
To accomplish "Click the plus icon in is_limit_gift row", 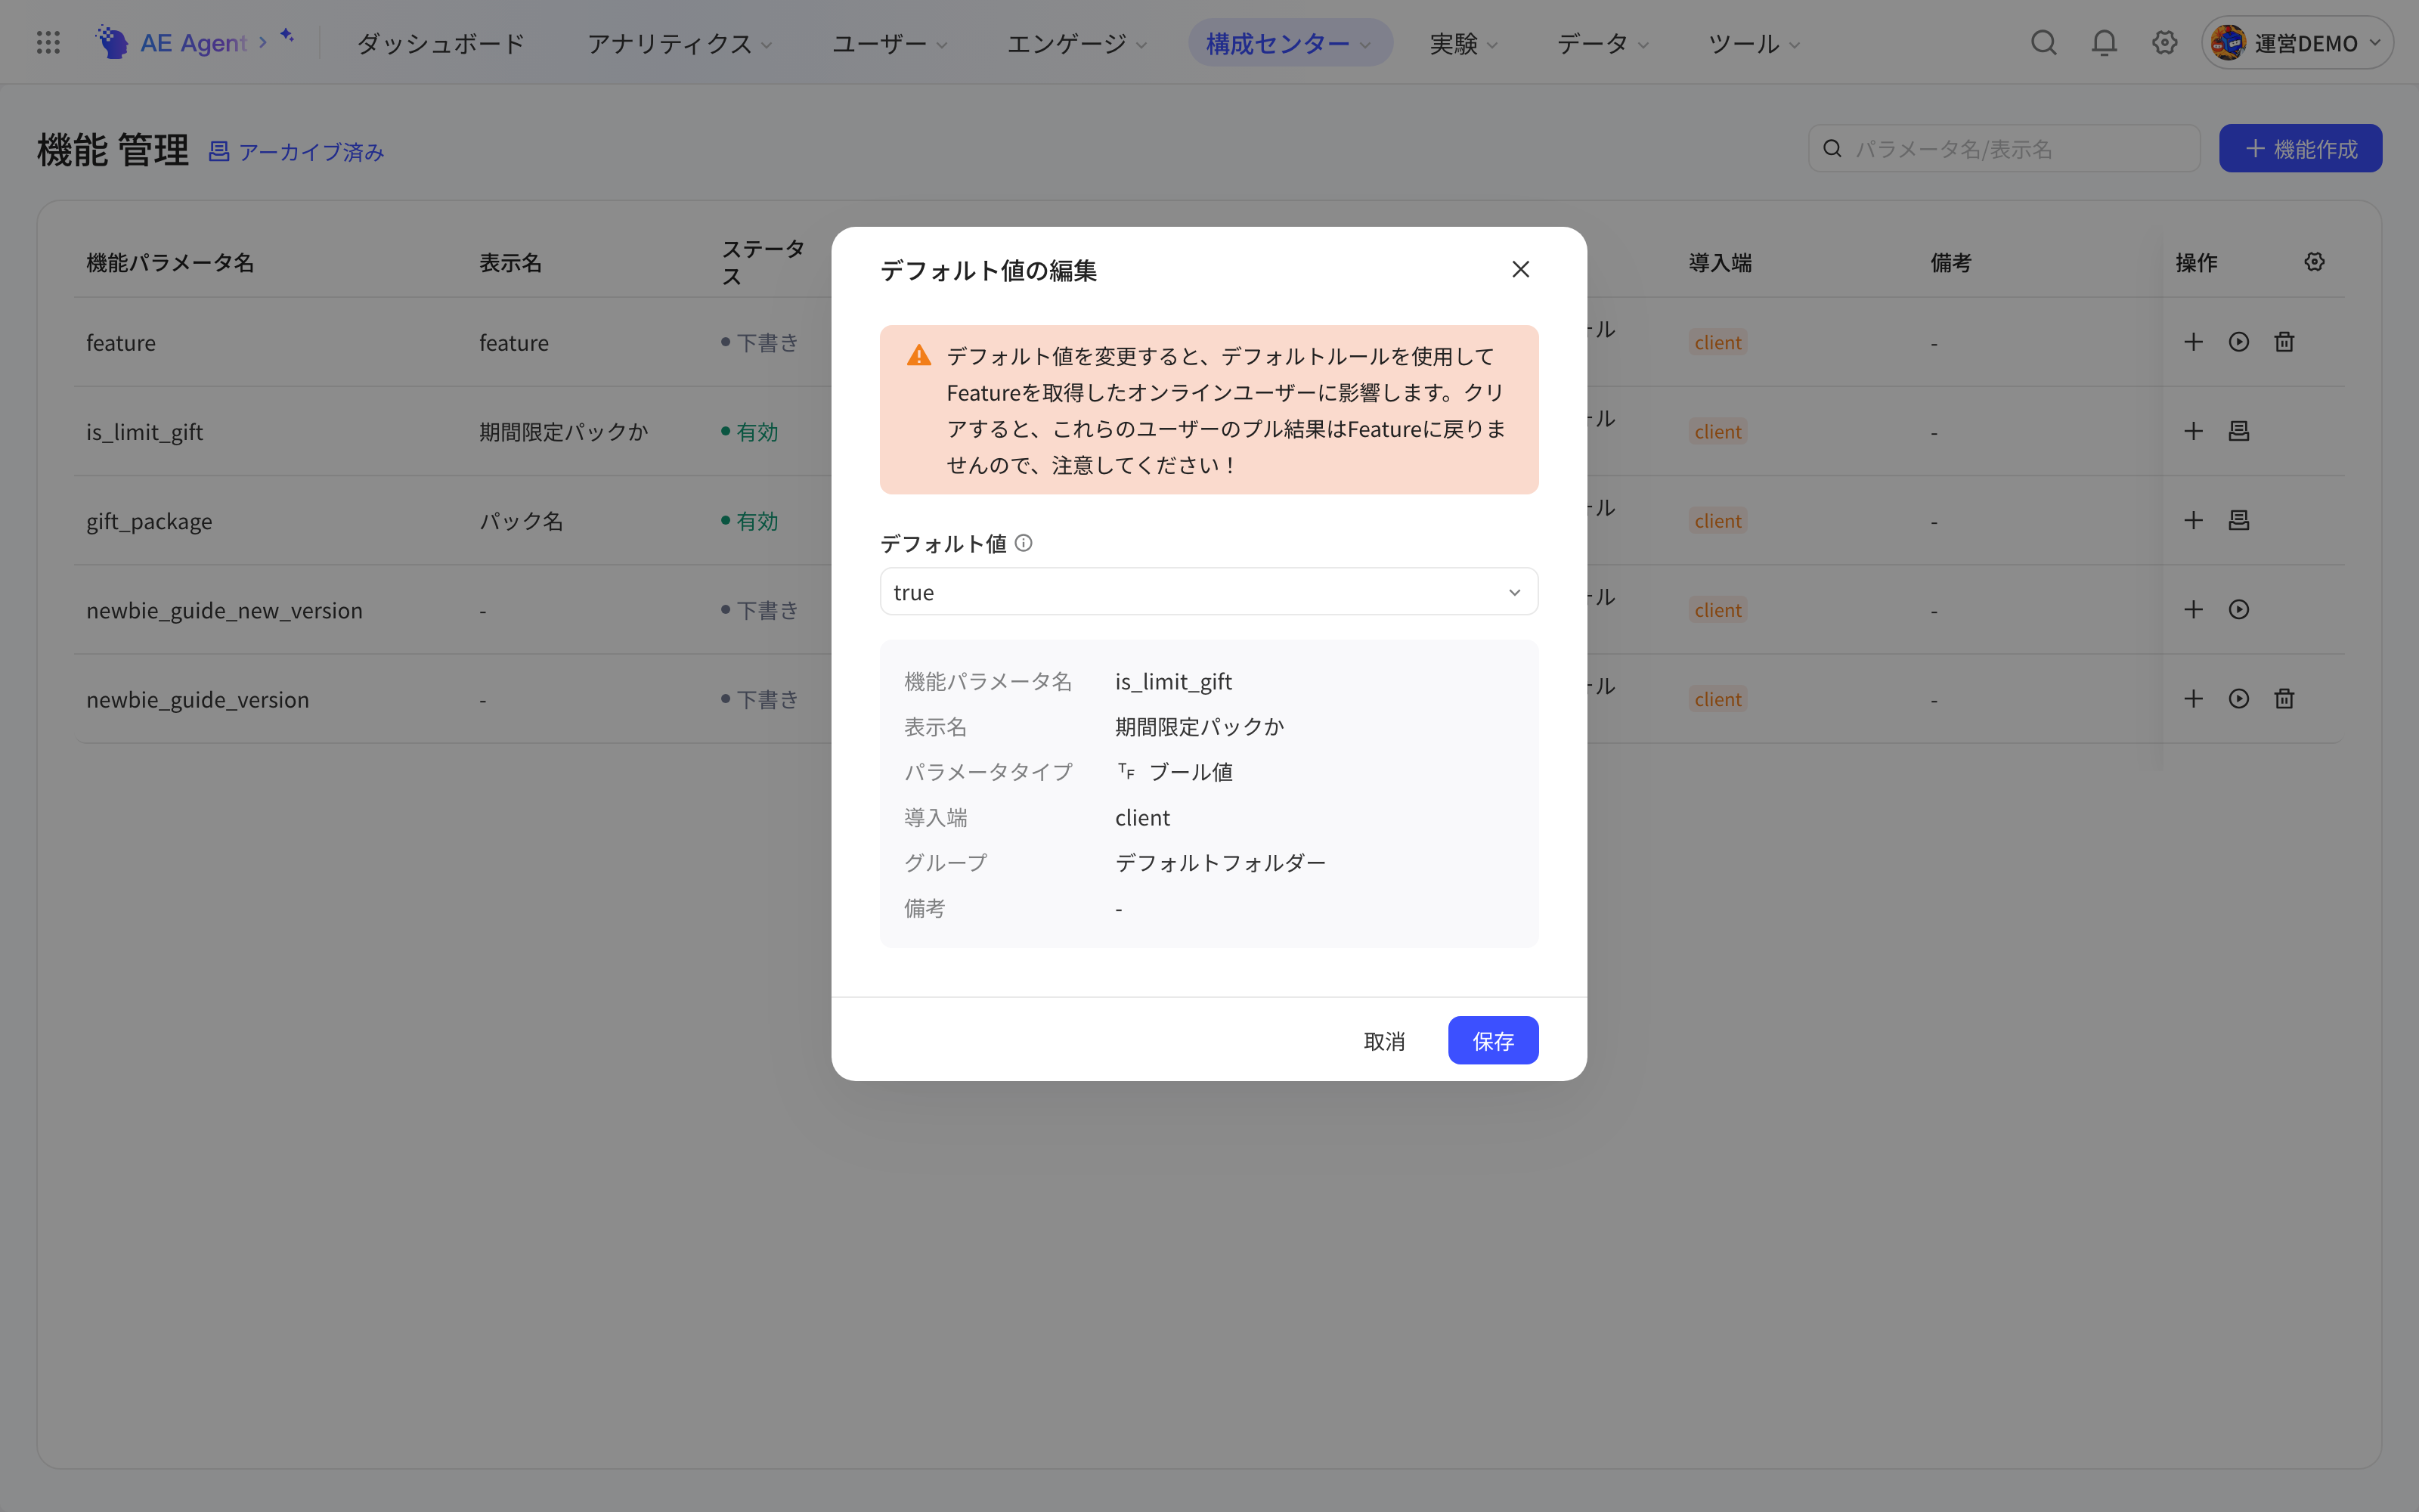I will tap(2193, 431).
